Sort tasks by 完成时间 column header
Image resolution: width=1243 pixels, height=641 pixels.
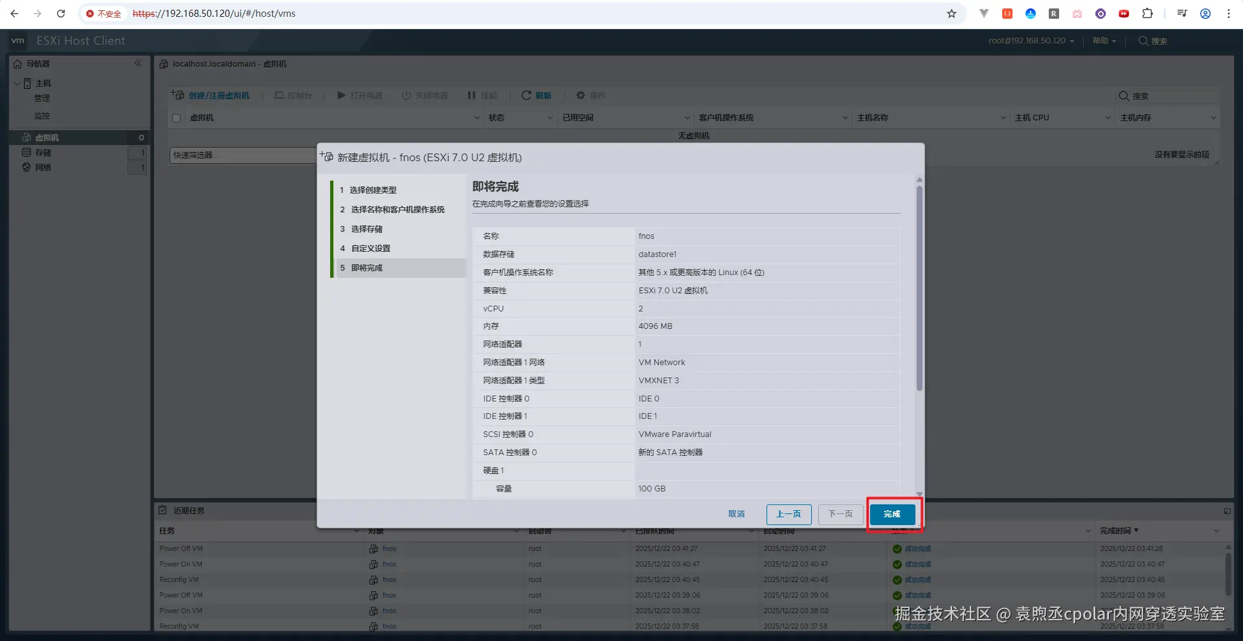point(1115,531)
